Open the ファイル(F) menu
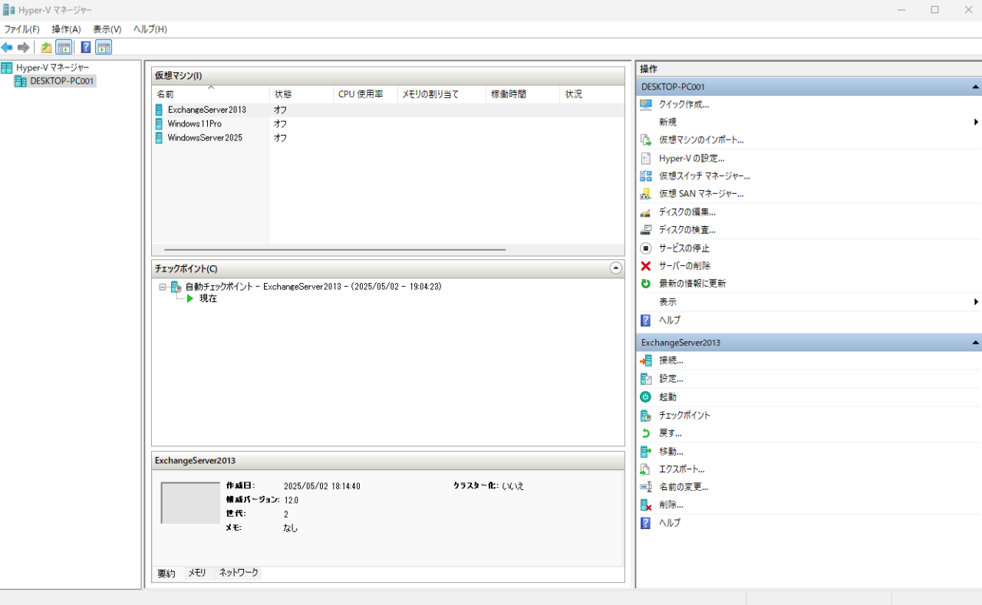 (21, 29)
